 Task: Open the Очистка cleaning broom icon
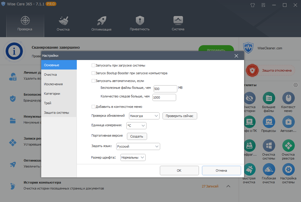point(63,21)
